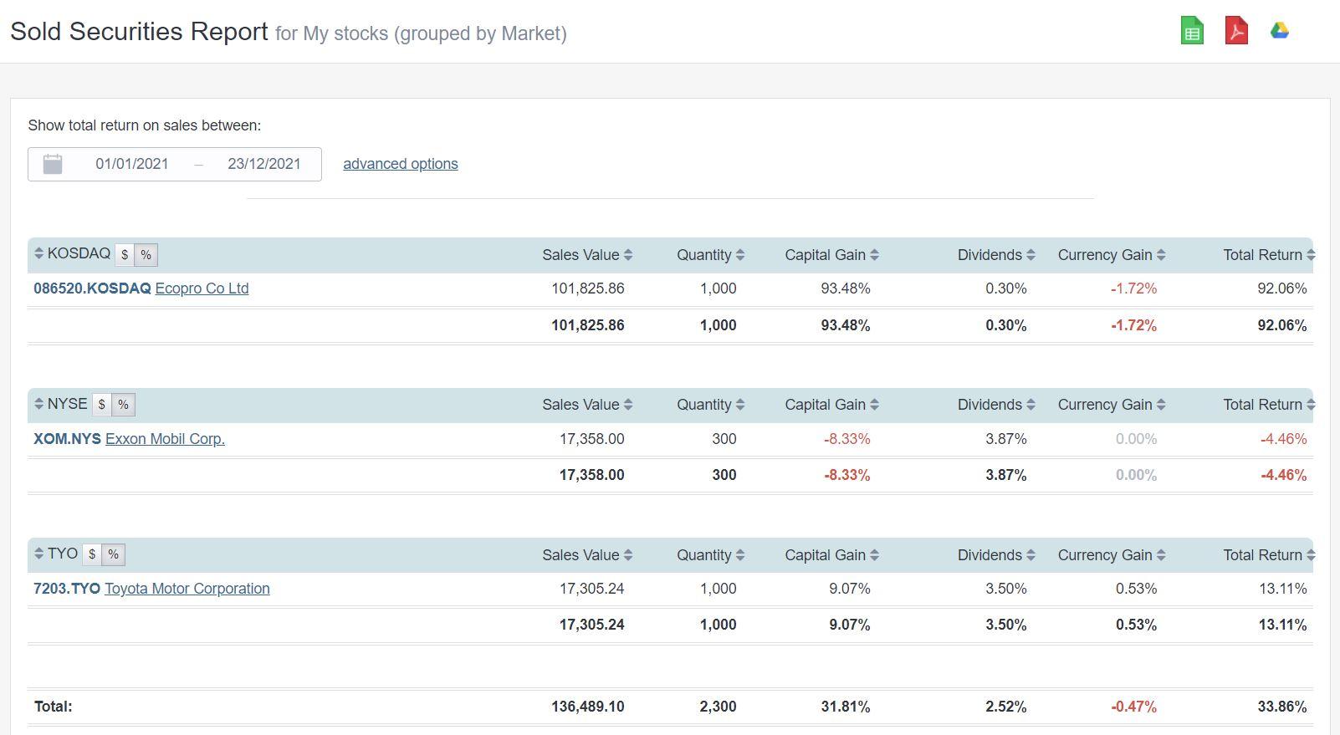Edit end date 23/12/2021
Image resolution: width=1340 pixels, height=735 pixels.
(x=264, y=164)
